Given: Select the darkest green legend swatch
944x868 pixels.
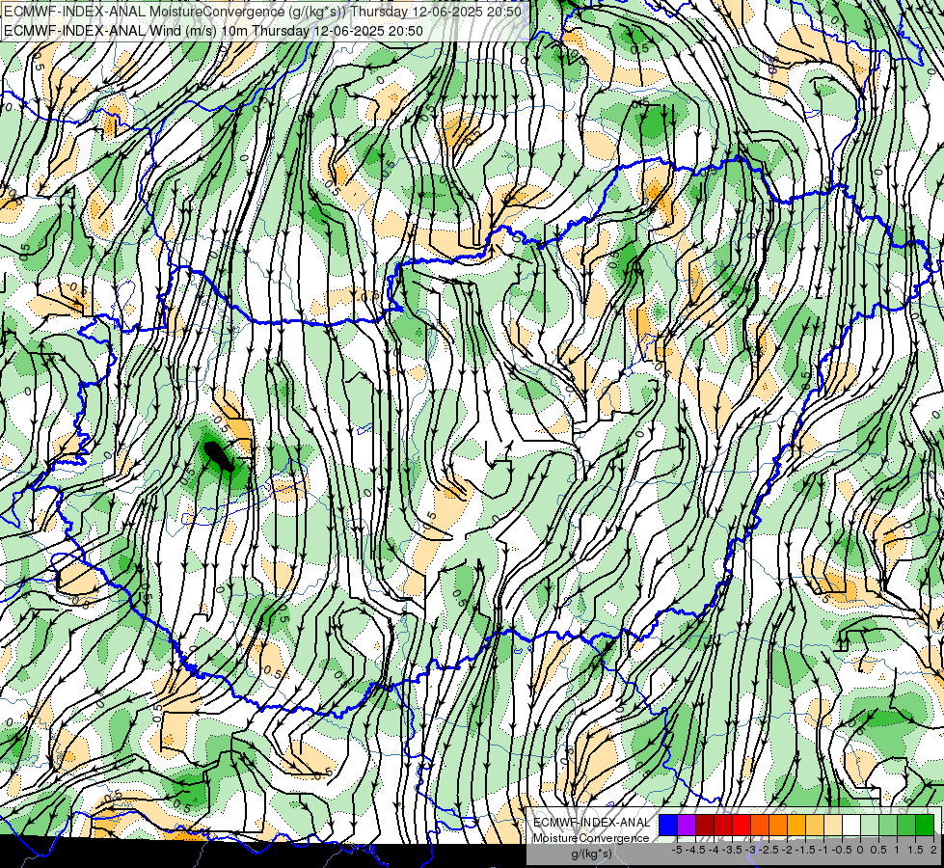Looking at the screenshot, I should [925, 825].
